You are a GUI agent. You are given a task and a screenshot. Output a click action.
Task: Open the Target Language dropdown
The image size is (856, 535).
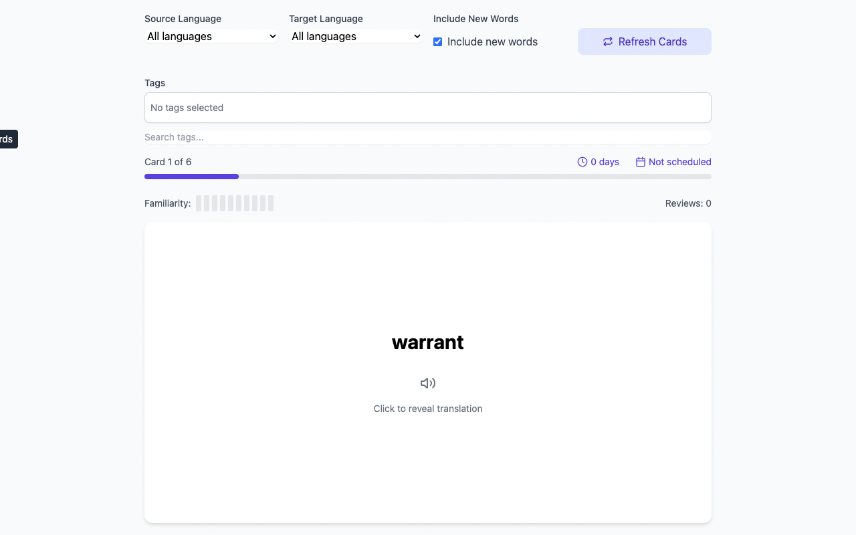click(x=354, y=36)
